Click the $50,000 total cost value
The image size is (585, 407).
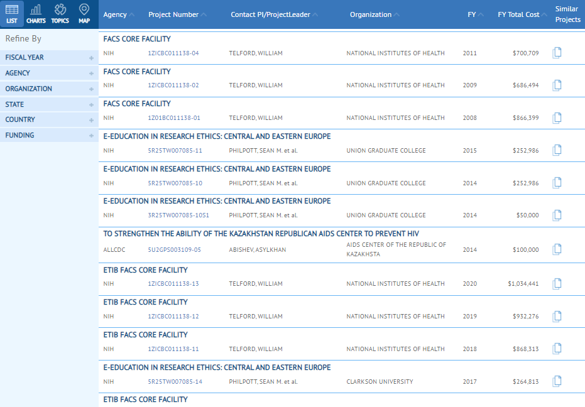(x=528, y=215)
